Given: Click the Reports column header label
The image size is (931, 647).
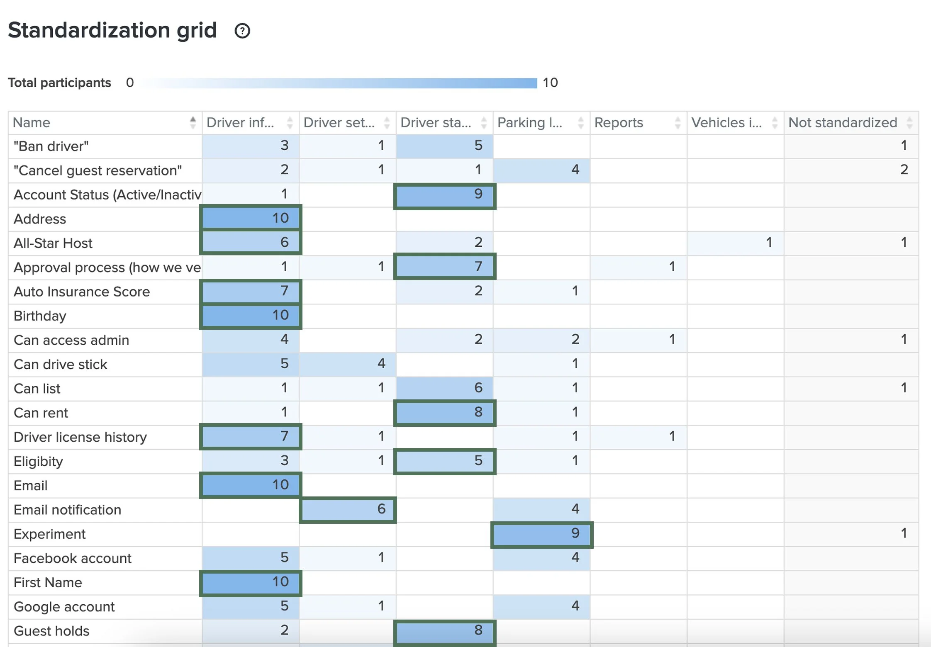Looking at the screenshot, I should (619, 123).
